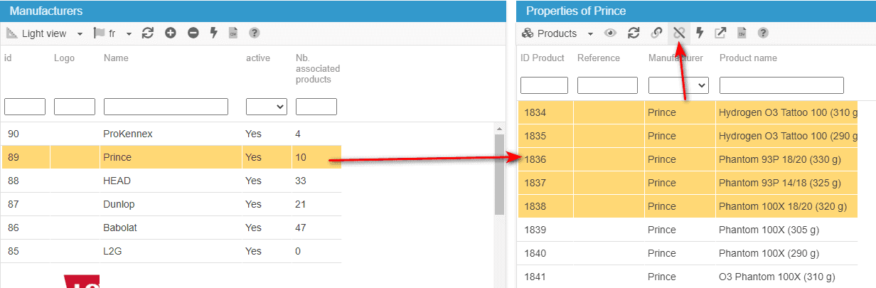Refresh the Manufacturers grid
The width and height of the screenshot is (876, 288).
pos(148,33)
